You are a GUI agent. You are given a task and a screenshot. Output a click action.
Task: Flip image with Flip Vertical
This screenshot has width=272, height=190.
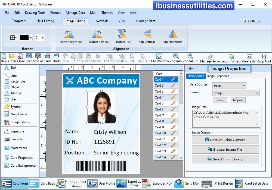pos(147,34)
